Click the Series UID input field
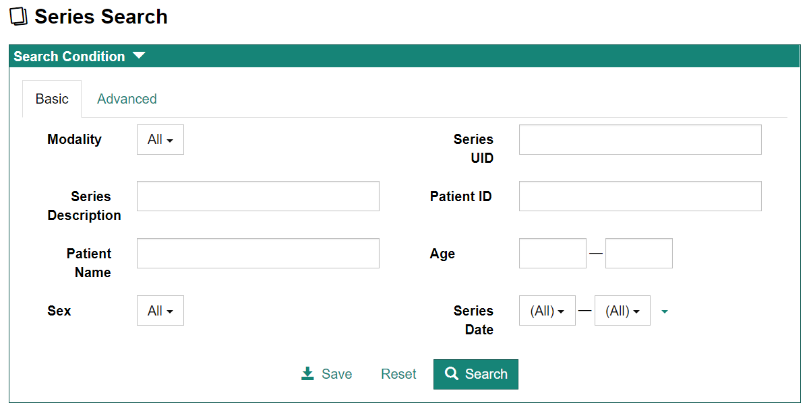Viewport: 809px width, 407px height. pos(640,140)
